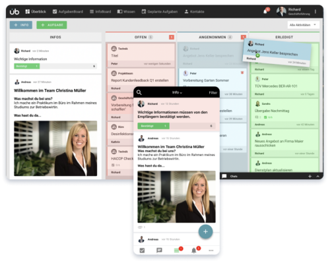Click comment count icon below mobile photo
330x263 pixels.
[x=141, y=227]
